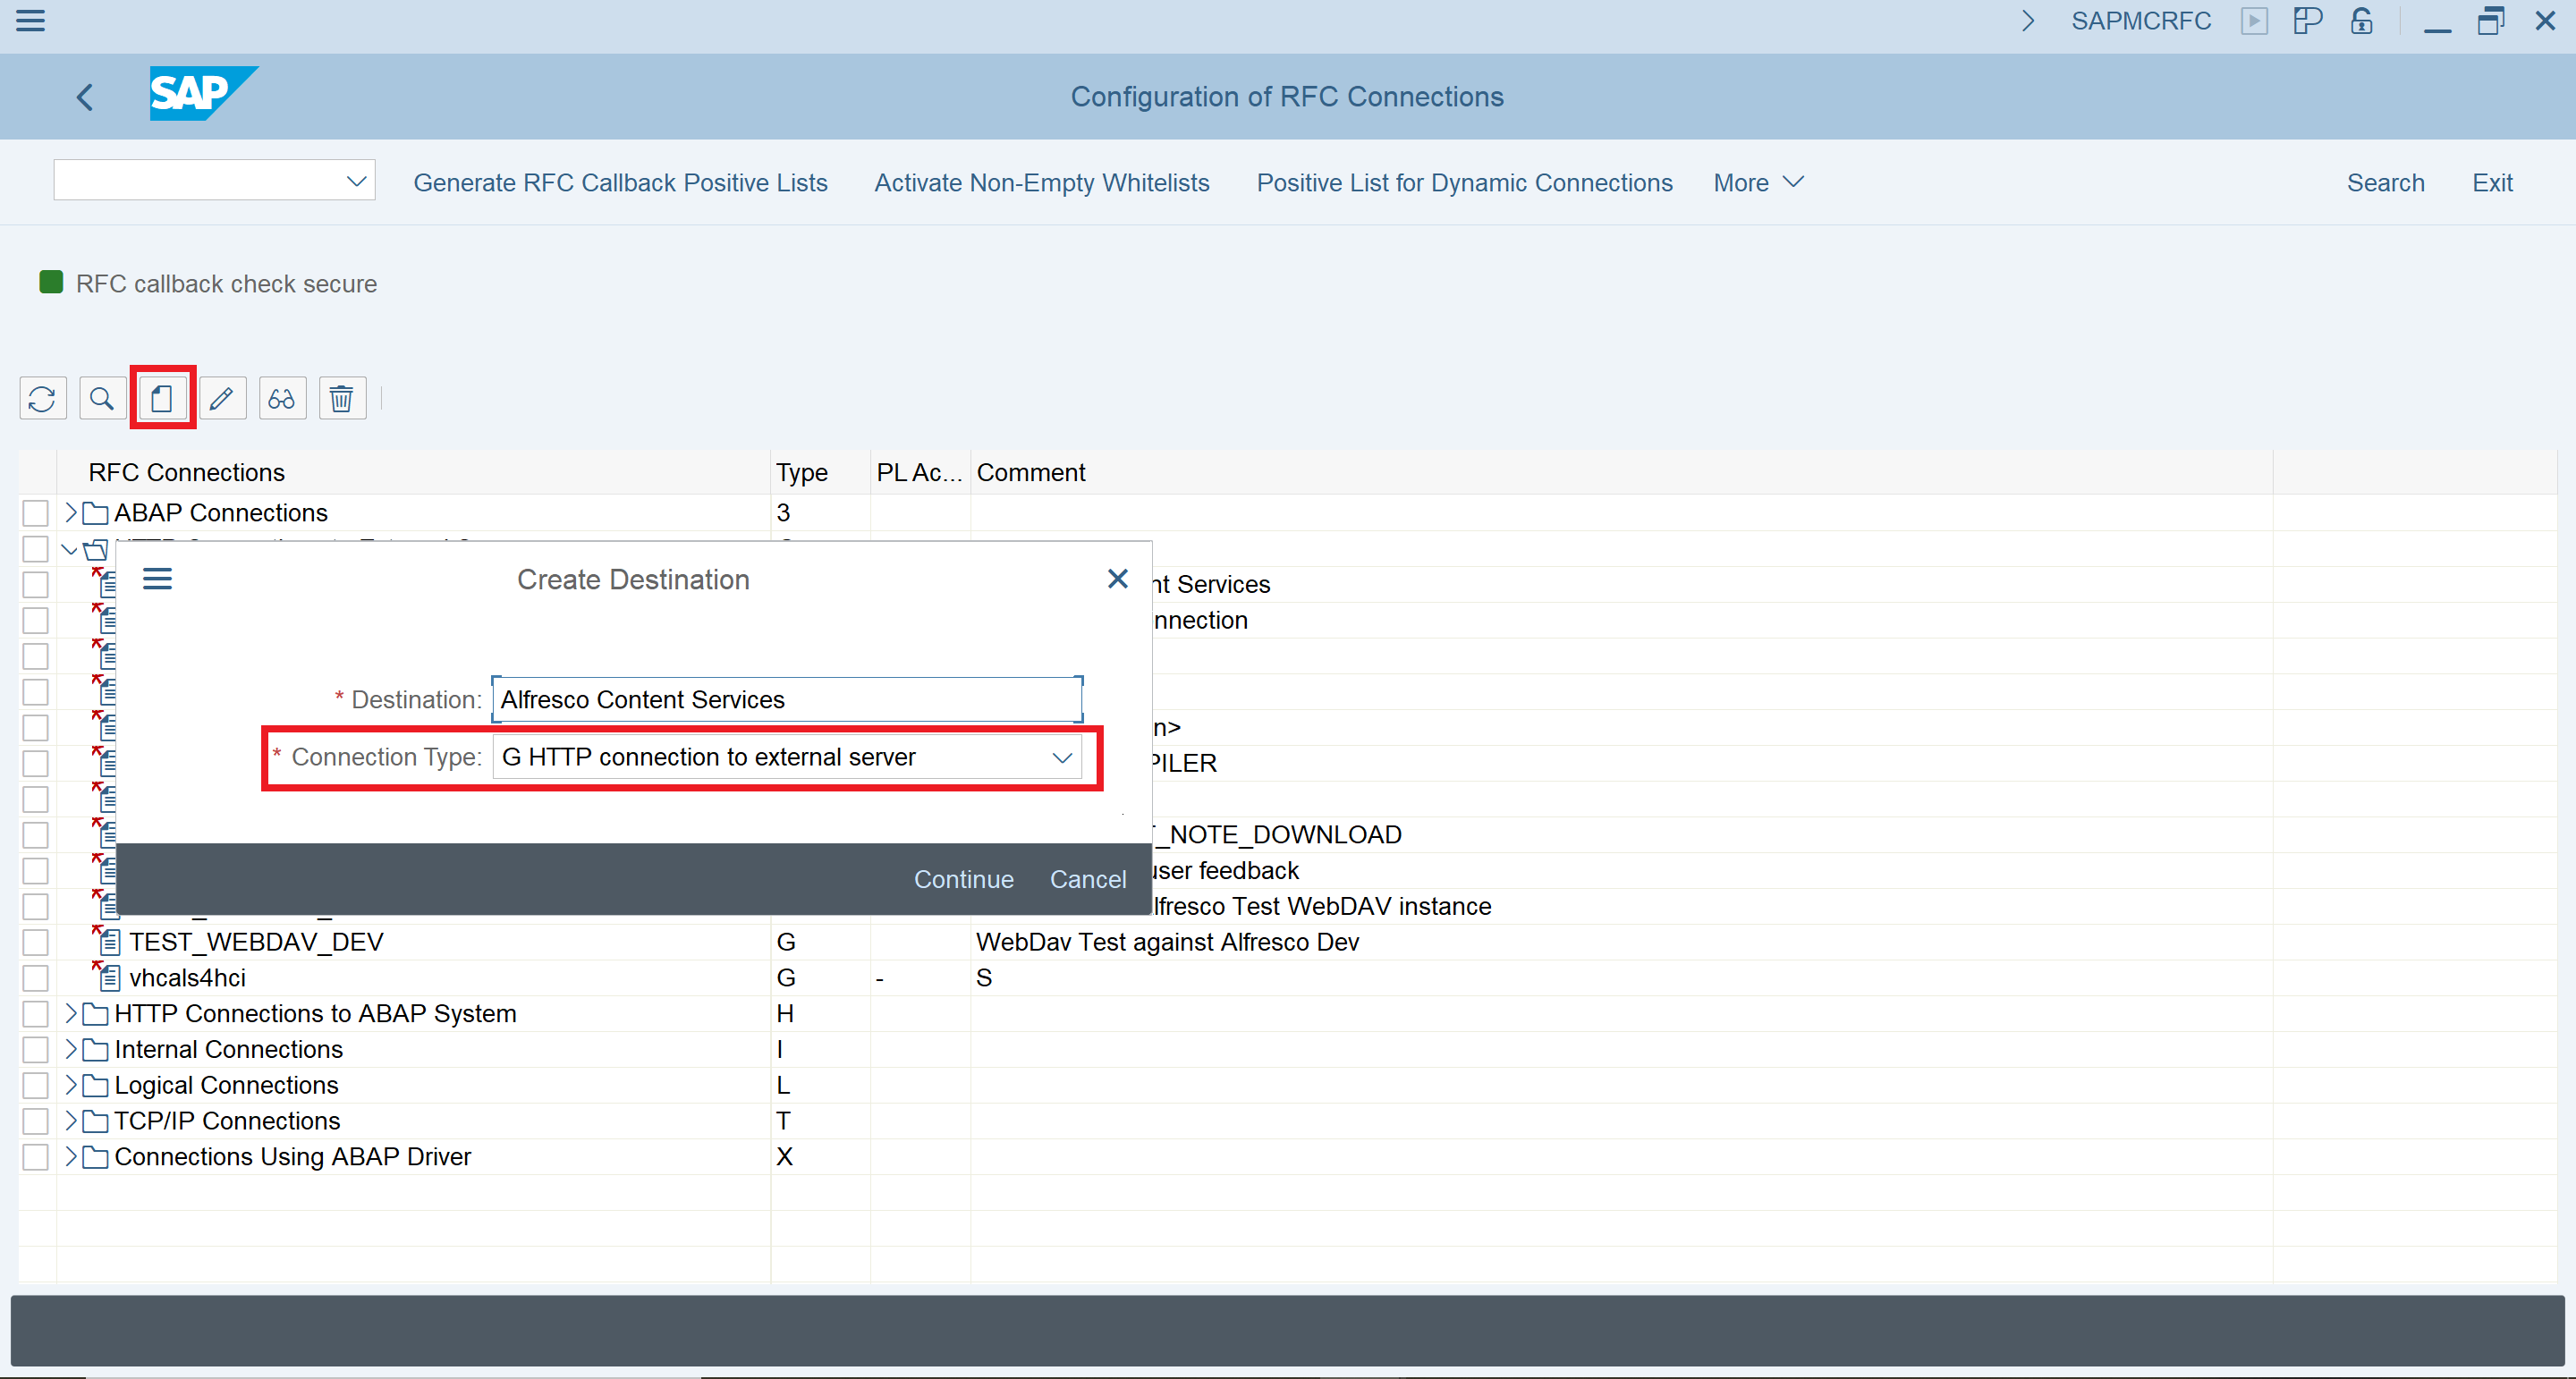Expand the Internal Connections folder
This screenshot has width=2576, height=1379.
coord(70,1049)
